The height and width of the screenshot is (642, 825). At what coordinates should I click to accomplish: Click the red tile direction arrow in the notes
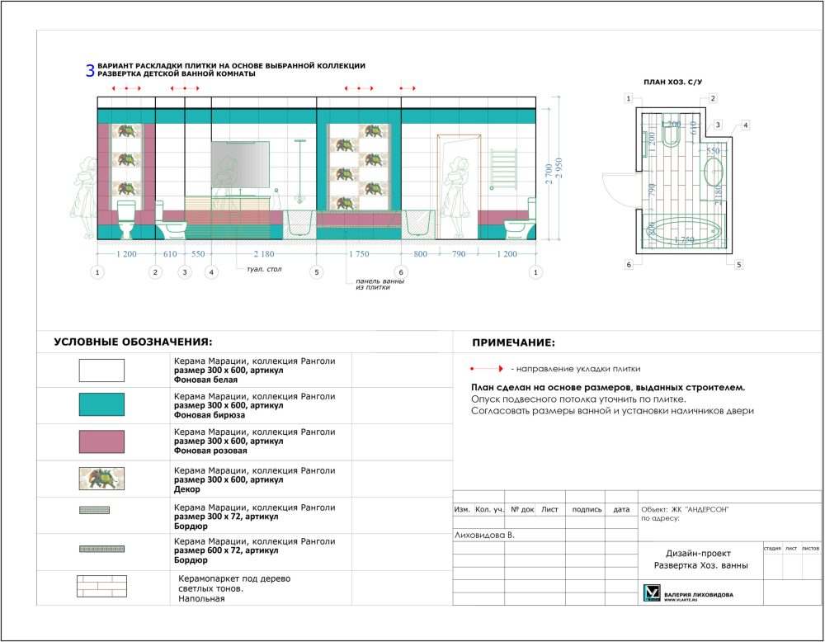487,369
